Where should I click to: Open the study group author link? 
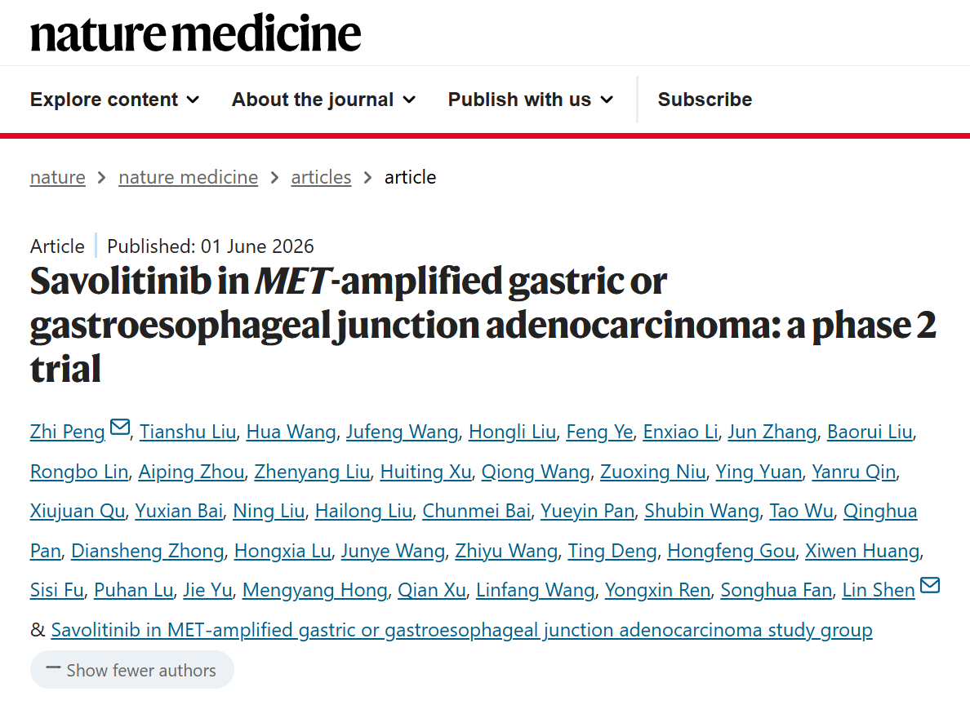click(x=461, y=630)
